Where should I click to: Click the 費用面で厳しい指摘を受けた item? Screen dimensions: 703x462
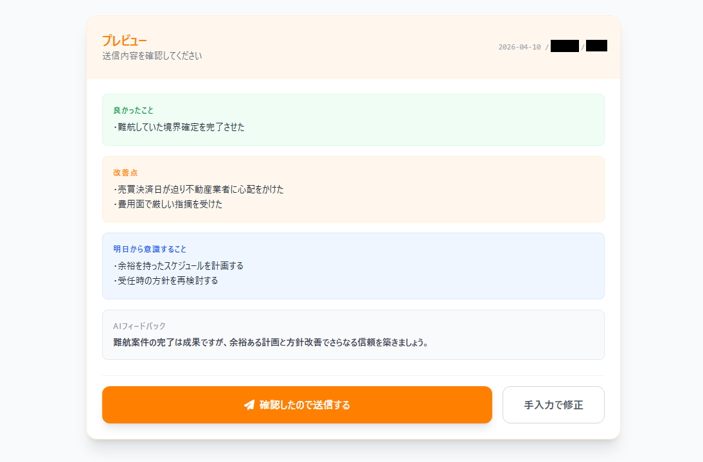point(168,204)
